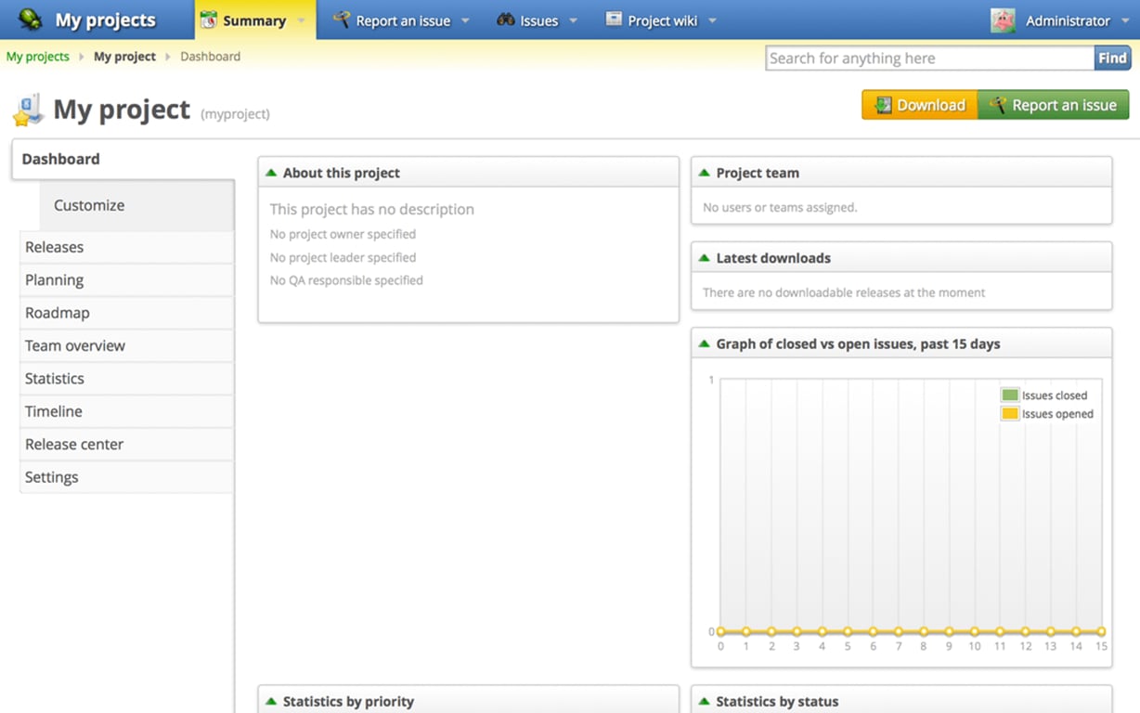The image size is (1140, 713).
Task: Collapse the About this project panel
Action: coord(271,172)
